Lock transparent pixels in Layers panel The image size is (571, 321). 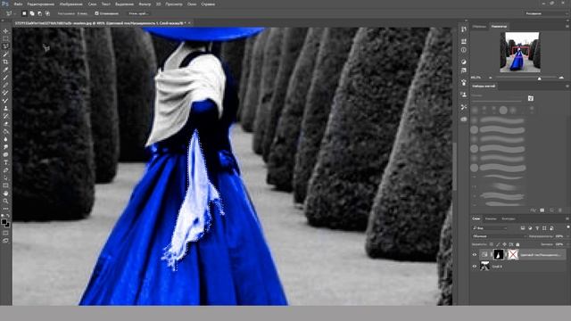492,244
